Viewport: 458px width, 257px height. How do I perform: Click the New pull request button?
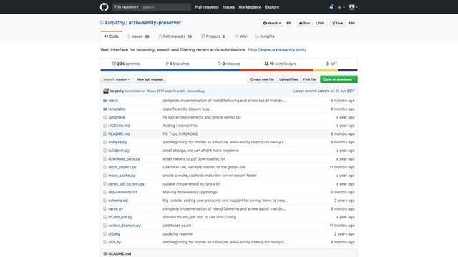point(150,79)
